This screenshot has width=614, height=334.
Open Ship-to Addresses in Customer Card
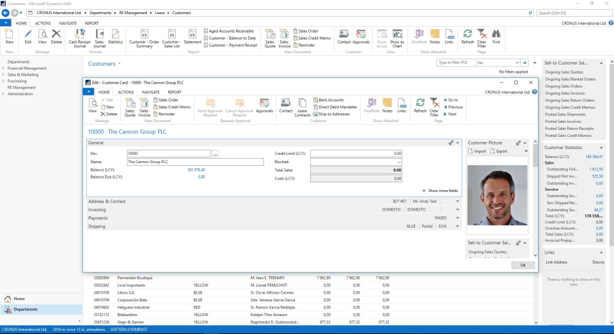click(x=331, y=114)
